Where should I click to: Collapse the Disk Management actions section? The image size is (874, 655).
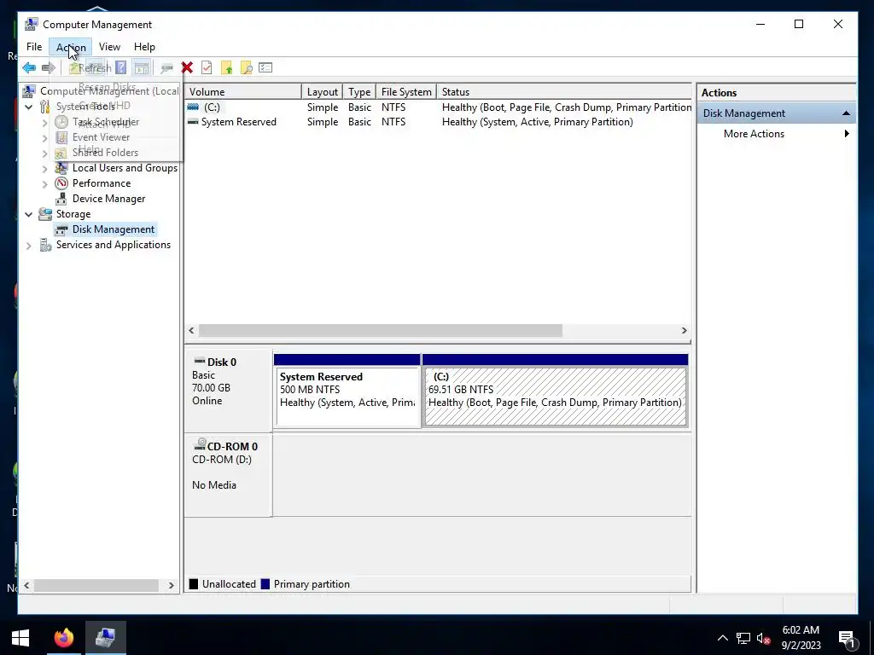tap(846, 113)
